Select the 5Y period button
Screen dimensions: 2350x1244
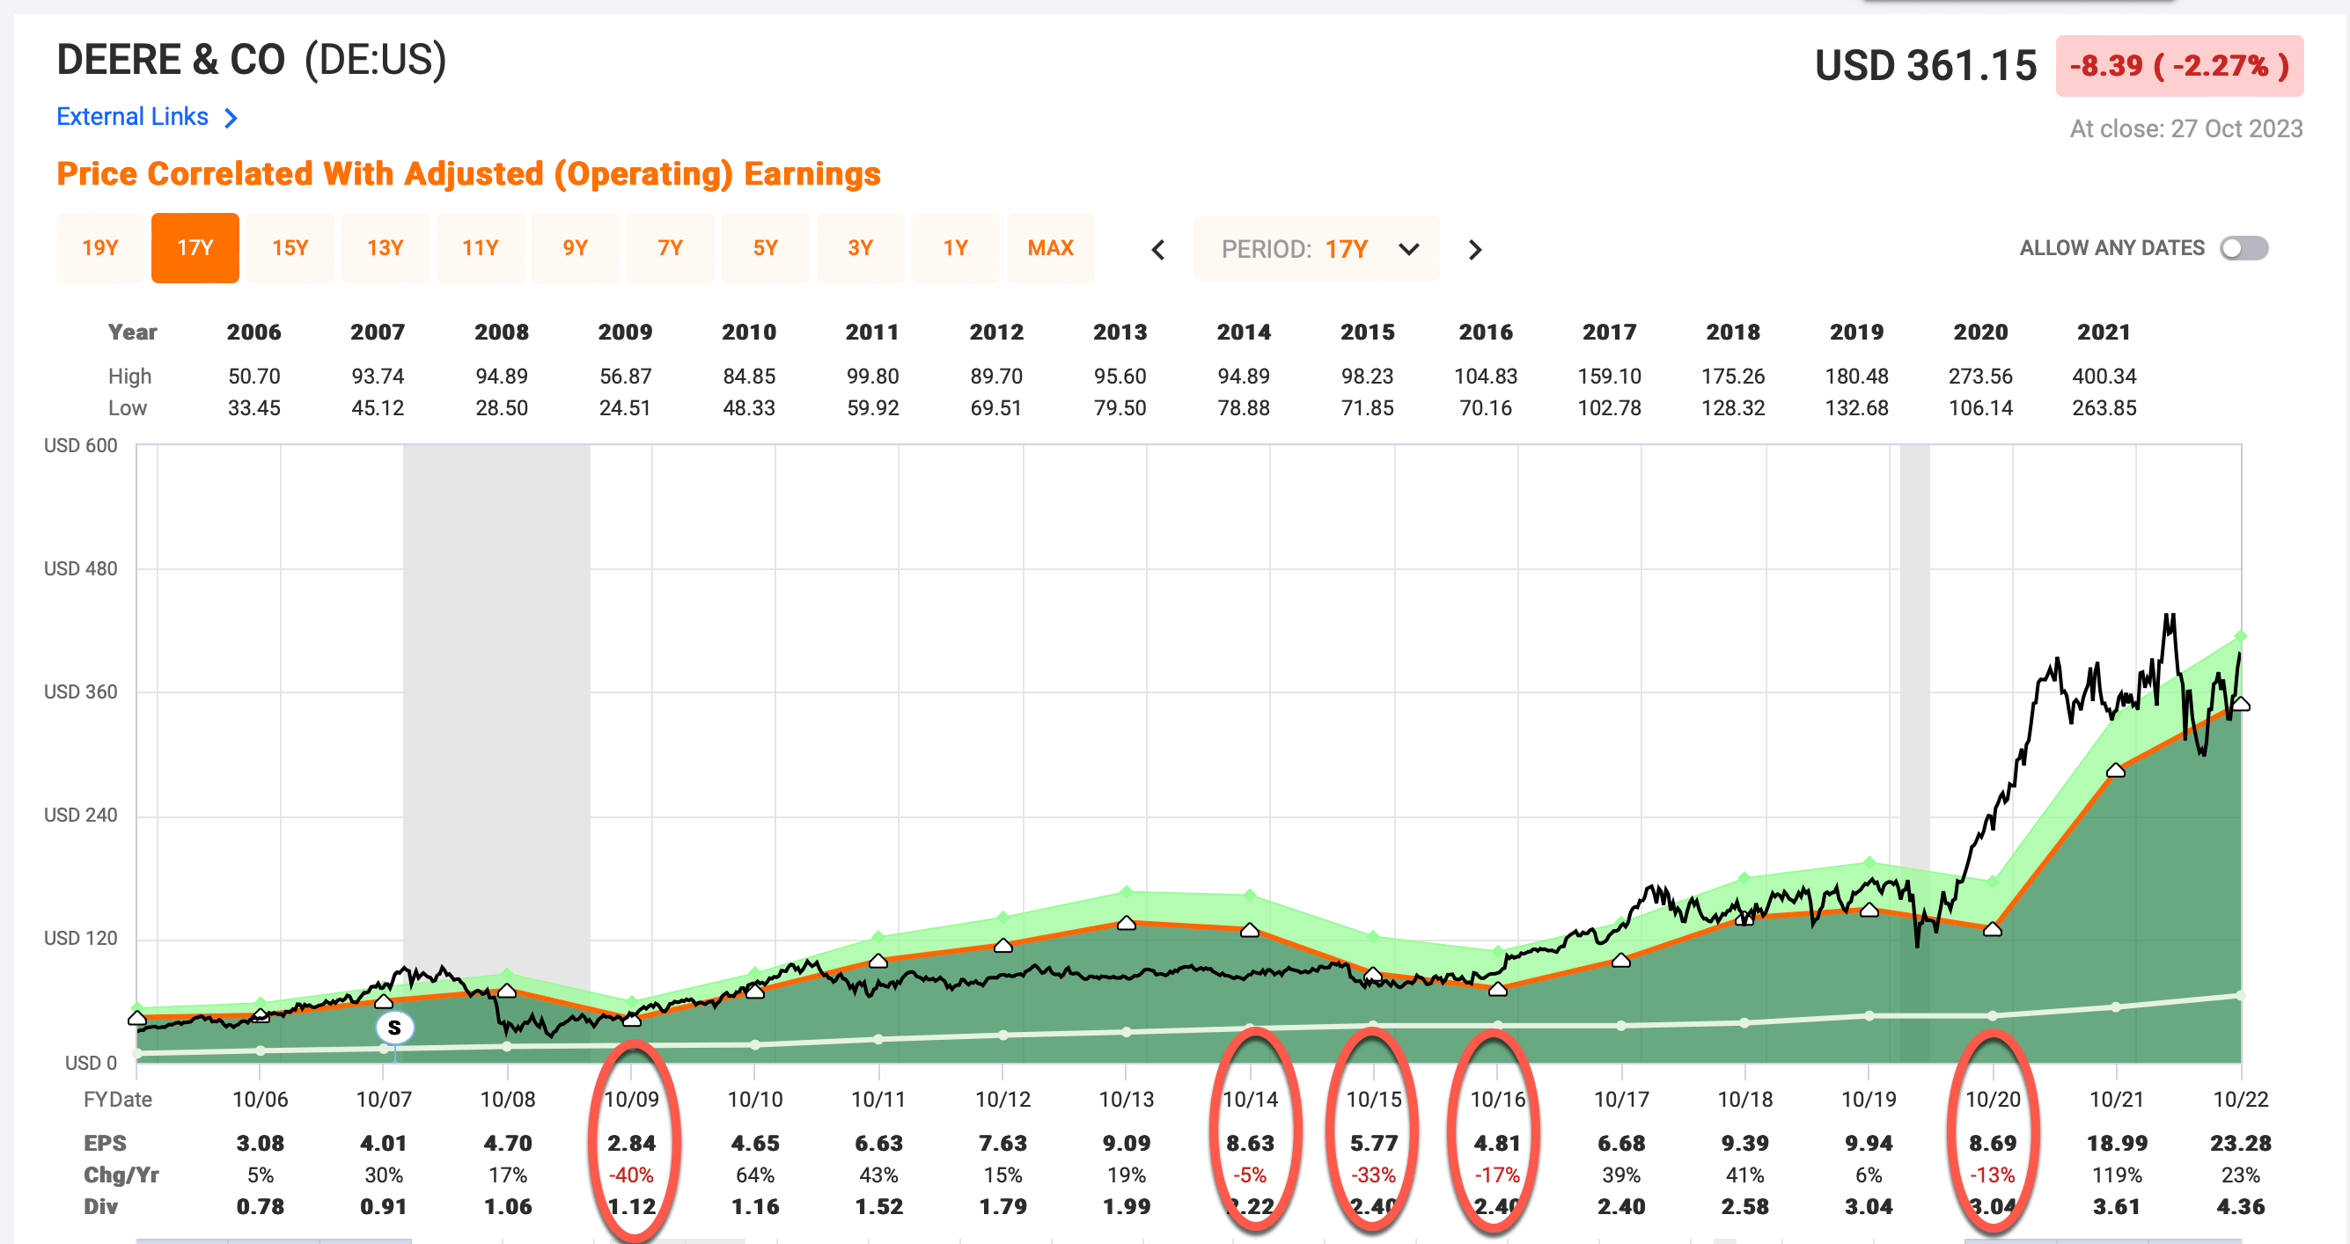point(766,247)
